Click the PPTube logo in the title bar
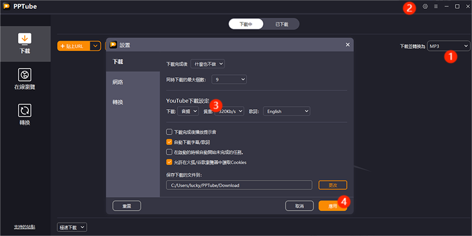 [x=6, y=6]
